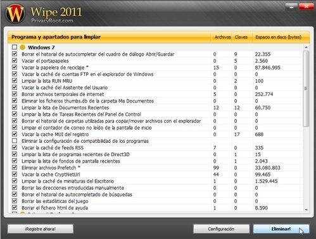Select row 'Borrar las direcciones introducidas manualmente'
The image size is (316, 239).
[x=156, y=188]
